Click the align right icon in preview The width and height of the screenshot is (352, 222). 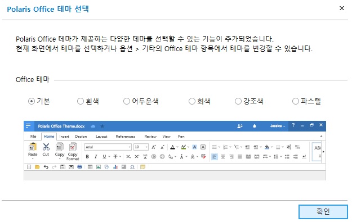[x=231, y=157]
